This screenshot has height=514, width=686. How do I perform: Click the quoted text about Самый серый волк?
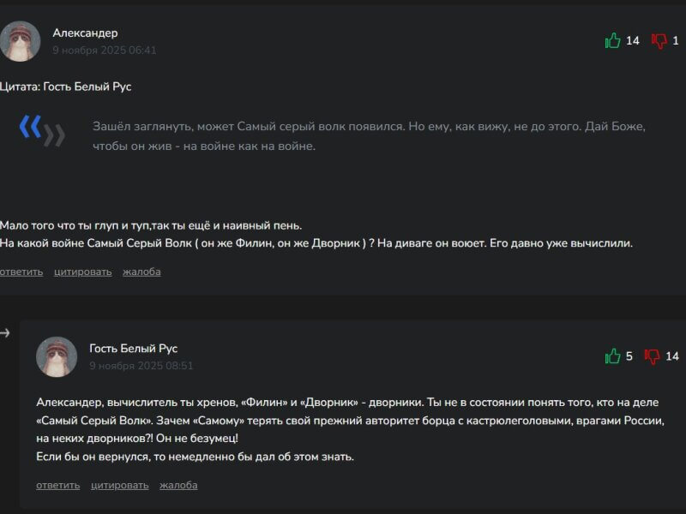point(369,136)
